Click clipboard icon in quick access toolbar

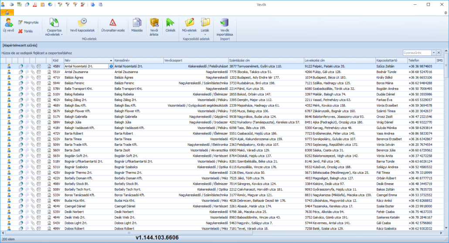pyautogui.click(x=42, y=5)
